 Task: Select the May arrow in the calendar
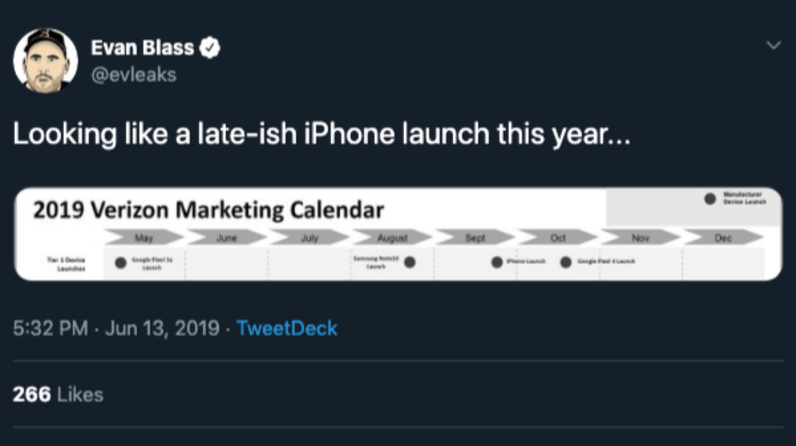tap(144, 238)
